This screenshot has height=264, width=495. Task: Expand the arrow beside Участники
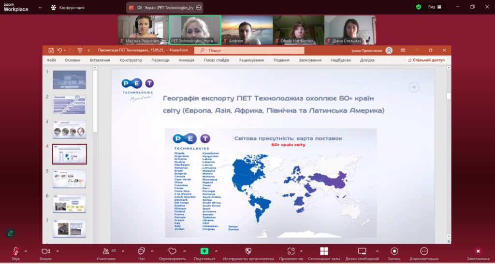point(123,251)
